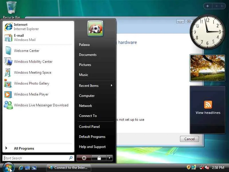
Task: Select Connect To menu entry
Action: coord(88,116)
